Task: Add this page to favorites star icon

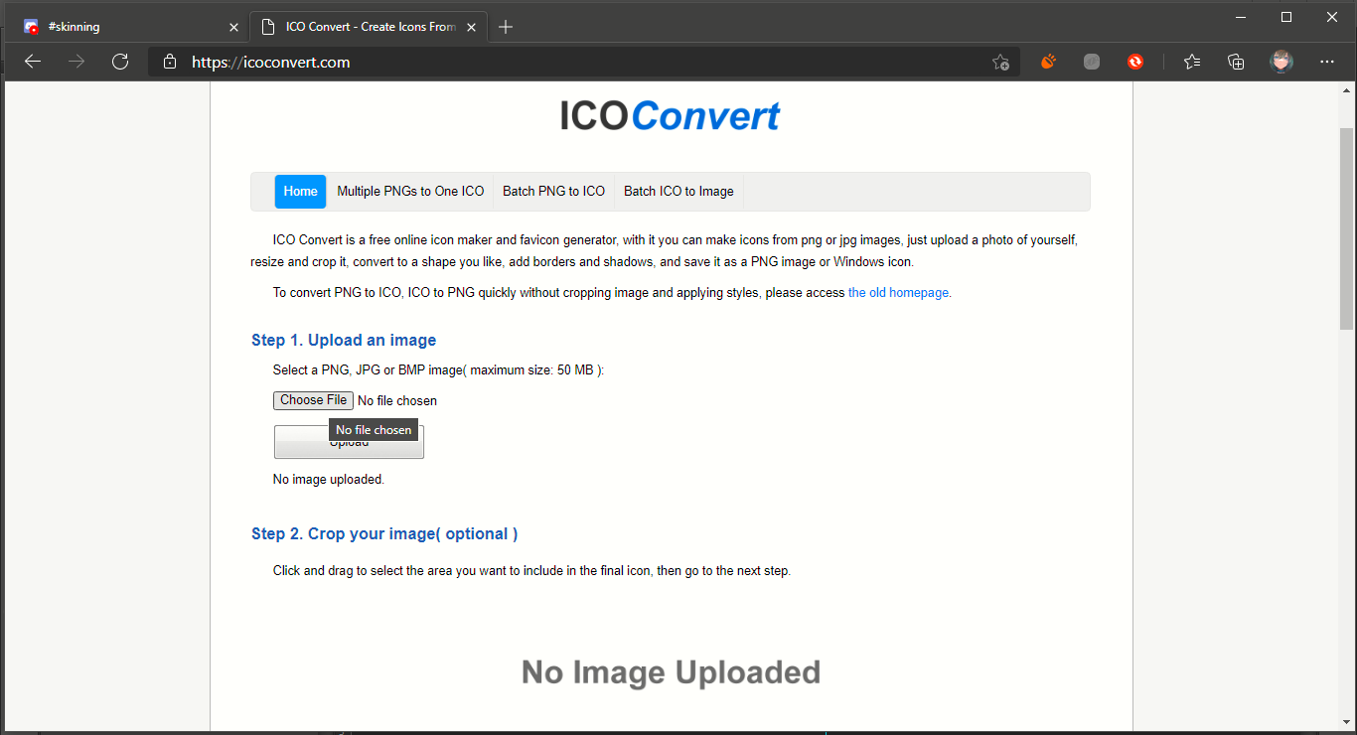Action: (1000, 62)
